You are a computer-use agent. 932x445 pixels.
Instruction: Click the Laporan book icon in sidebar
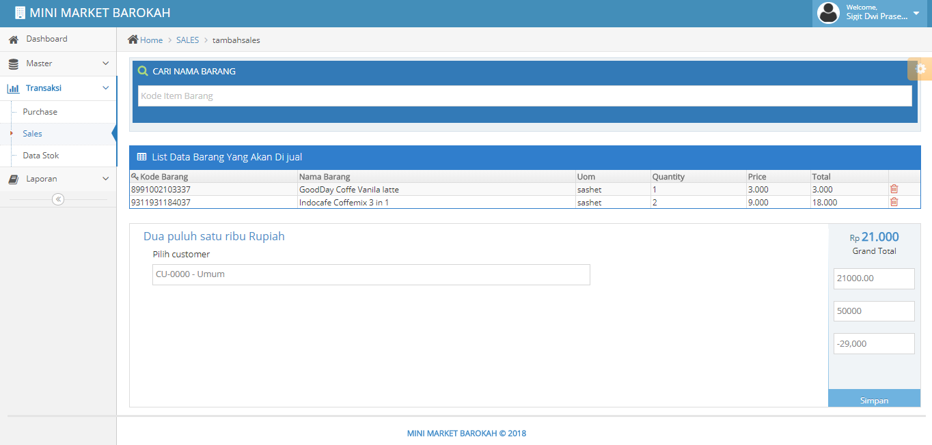13,180
